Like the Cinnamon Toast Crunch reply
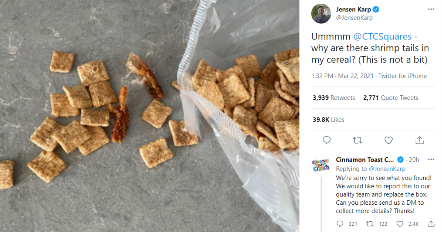Screen dimensions: 442x232 click(400, 224)
